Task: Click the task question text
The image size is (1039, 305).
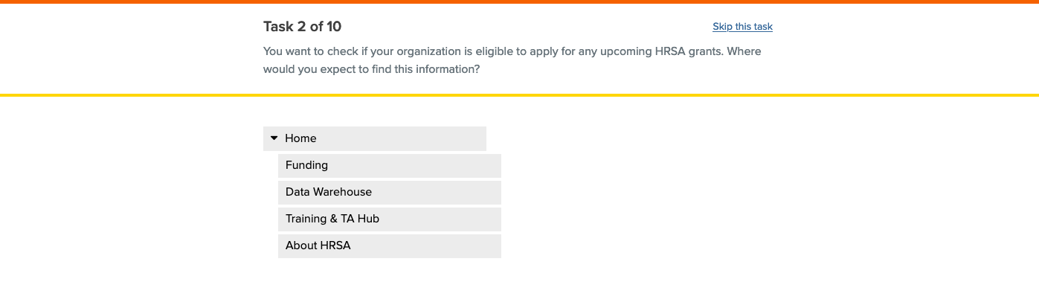Action: 512,60
